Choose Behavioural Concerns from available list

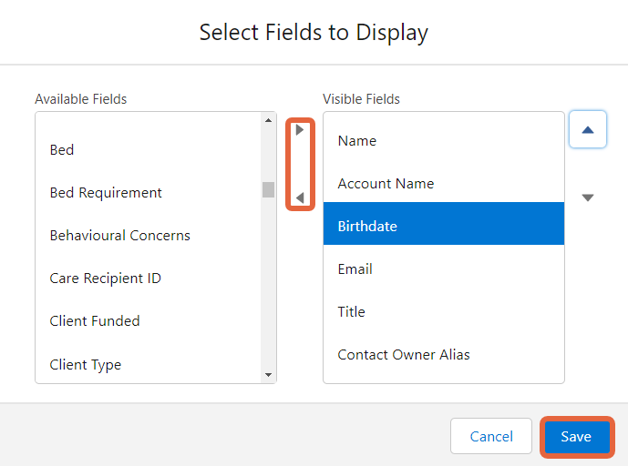tap(149, 236)
